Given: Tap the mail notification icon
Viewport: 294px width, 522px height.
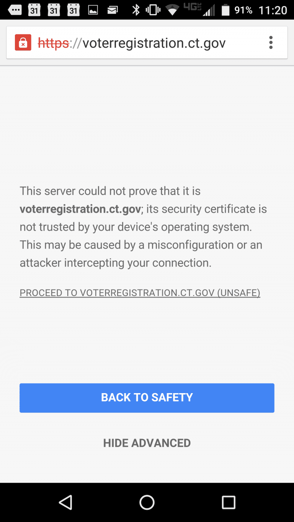Looking at the screenshot, I should [113, 10].
